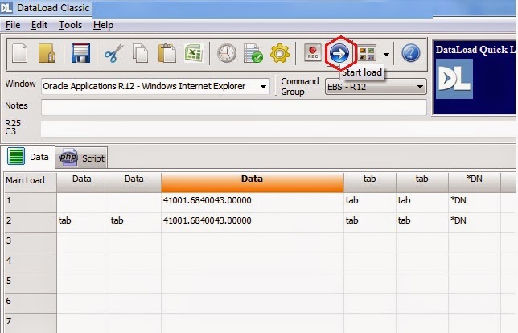Viewport: 518px width, 333px height.
Task: Select cell 41001.6840043.00000 in row 1
Action: 253,203
